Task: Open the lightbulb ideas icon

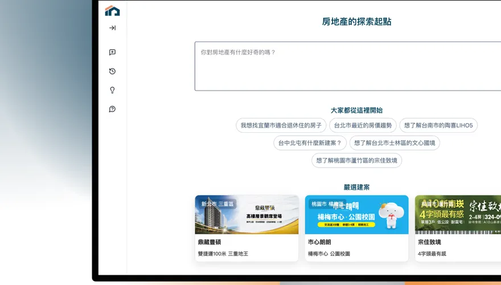Action: [112, 90]
